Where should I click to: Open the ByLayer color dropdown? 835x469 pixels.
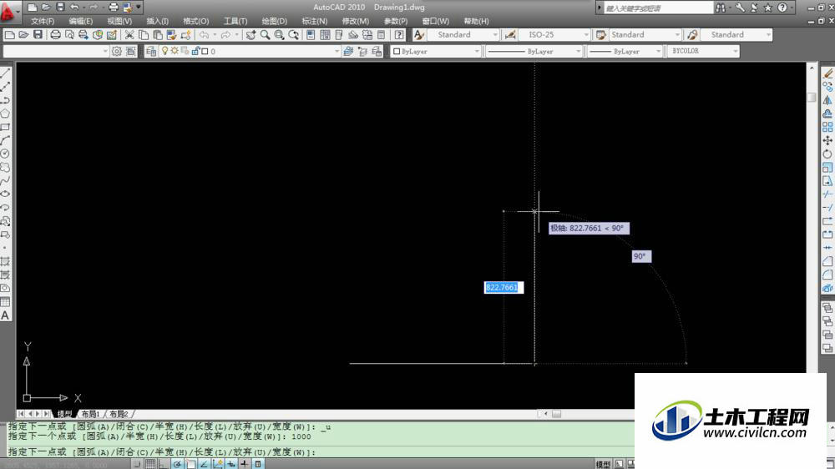click(x=436, y=51)
